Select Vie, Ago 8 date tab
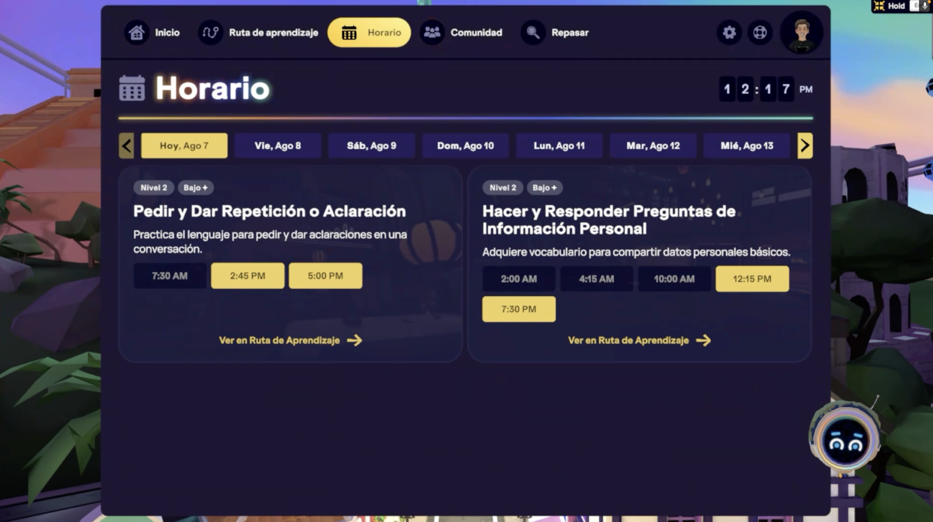933x522 pixels. (277, 145)
